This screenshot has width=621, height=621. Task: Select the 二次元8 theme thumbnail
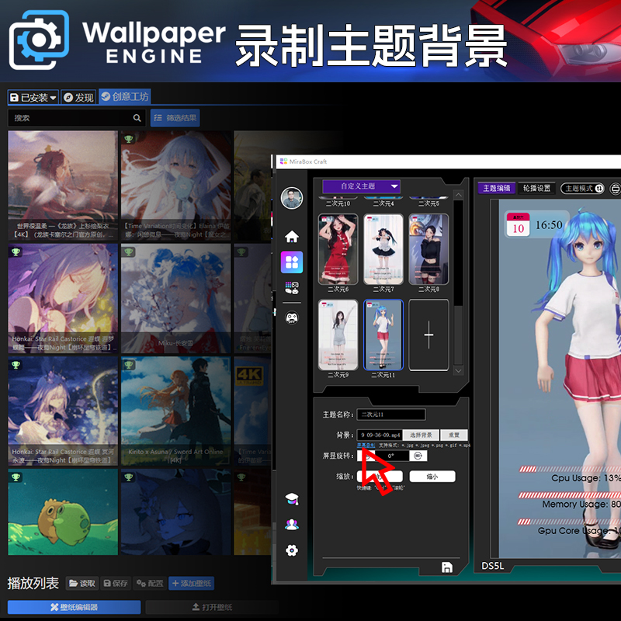(x=429, y=249)
